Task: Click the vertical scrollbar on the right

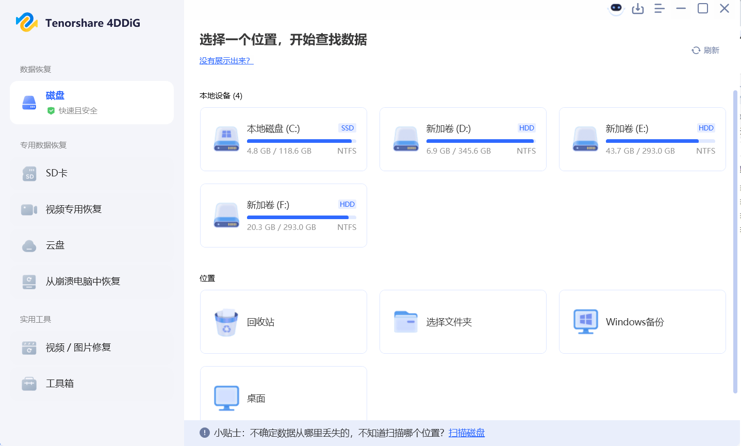Action: [735, 242]
